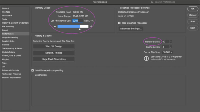Image resolution: width=200 pixels, height=112 pixels.
Task: Choose Huge Pixel Dimensions cache preset
Action: (x=54, y=59)
